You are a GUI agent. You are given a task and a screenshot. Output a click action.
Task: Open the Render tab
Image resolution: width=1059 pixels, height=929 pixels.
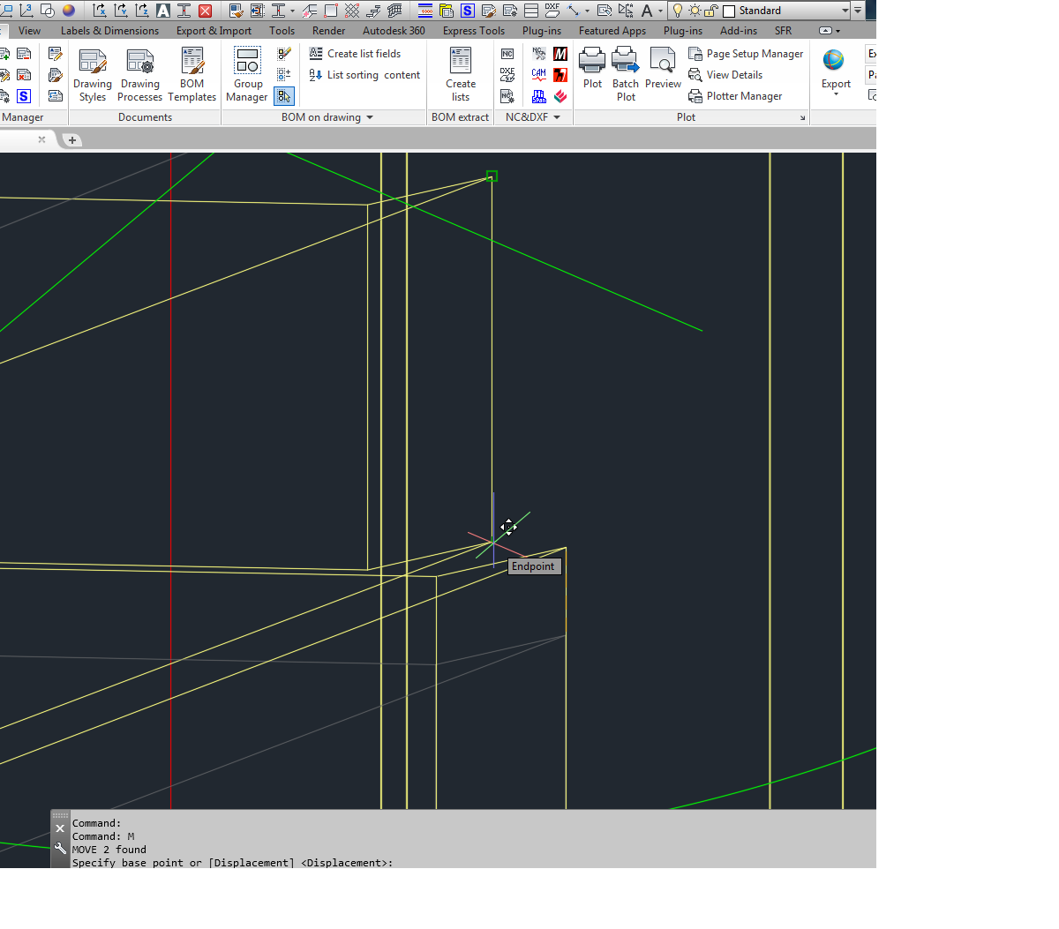pos(328,30)
